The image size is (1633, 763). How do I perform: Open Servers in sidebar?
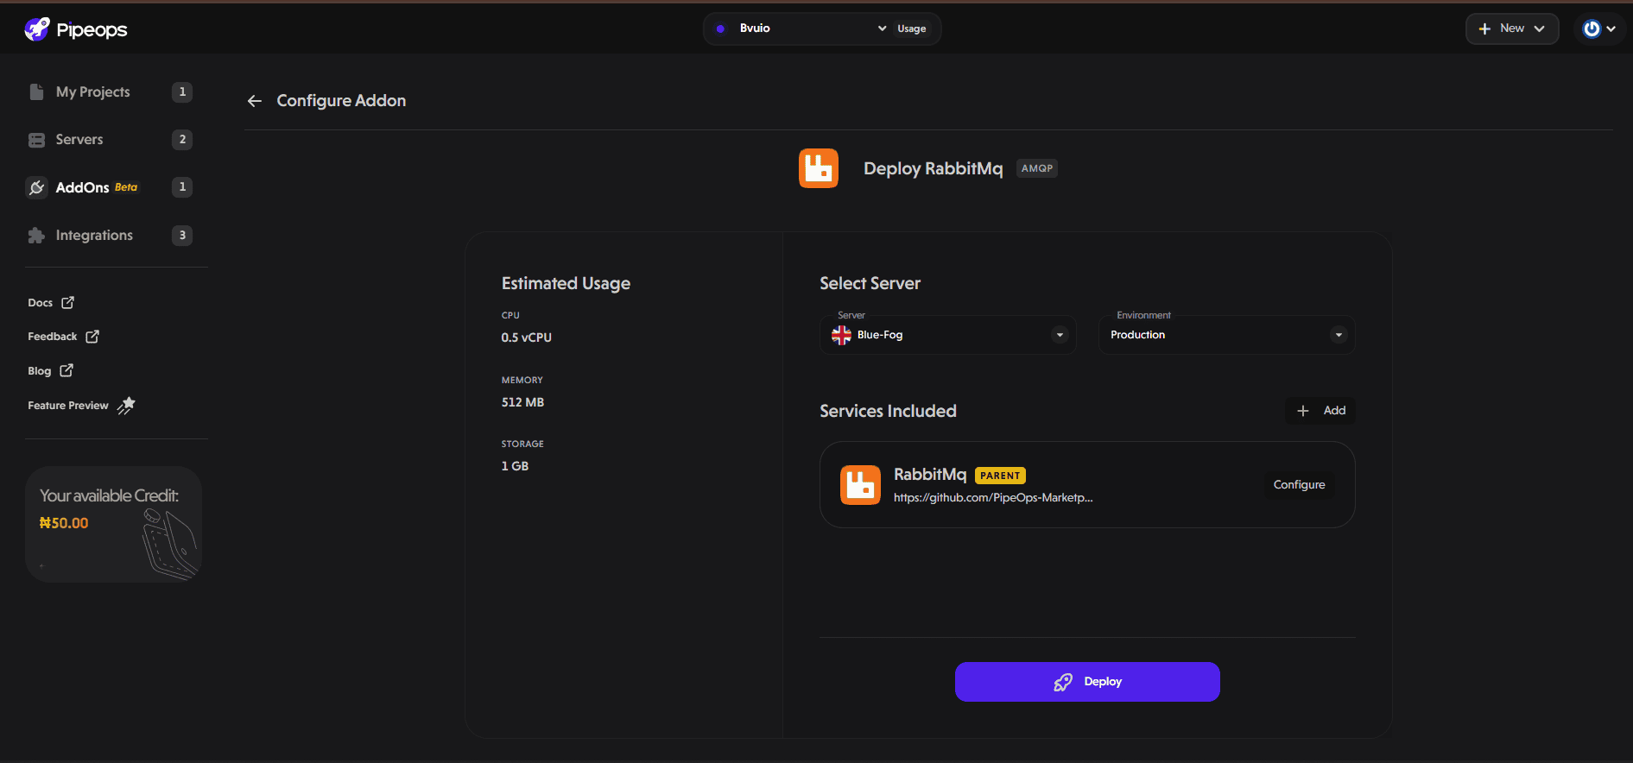79,139
